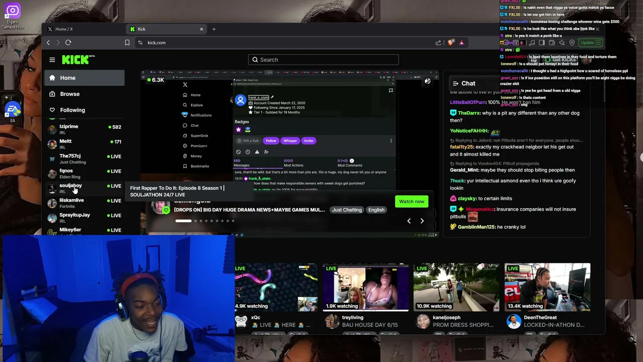Image resolution: width=643 pixels, height=362 pixels.
Task: Open kaneljoseph's live stream thumbnail
Action: pyautogui.click(x=457, y=287)
